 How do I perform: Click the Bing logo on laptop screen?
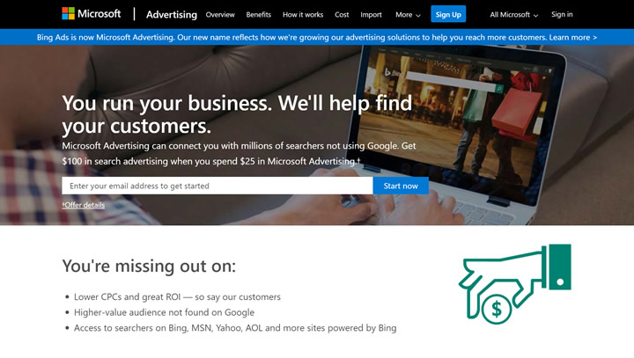(x=391, y=73)
